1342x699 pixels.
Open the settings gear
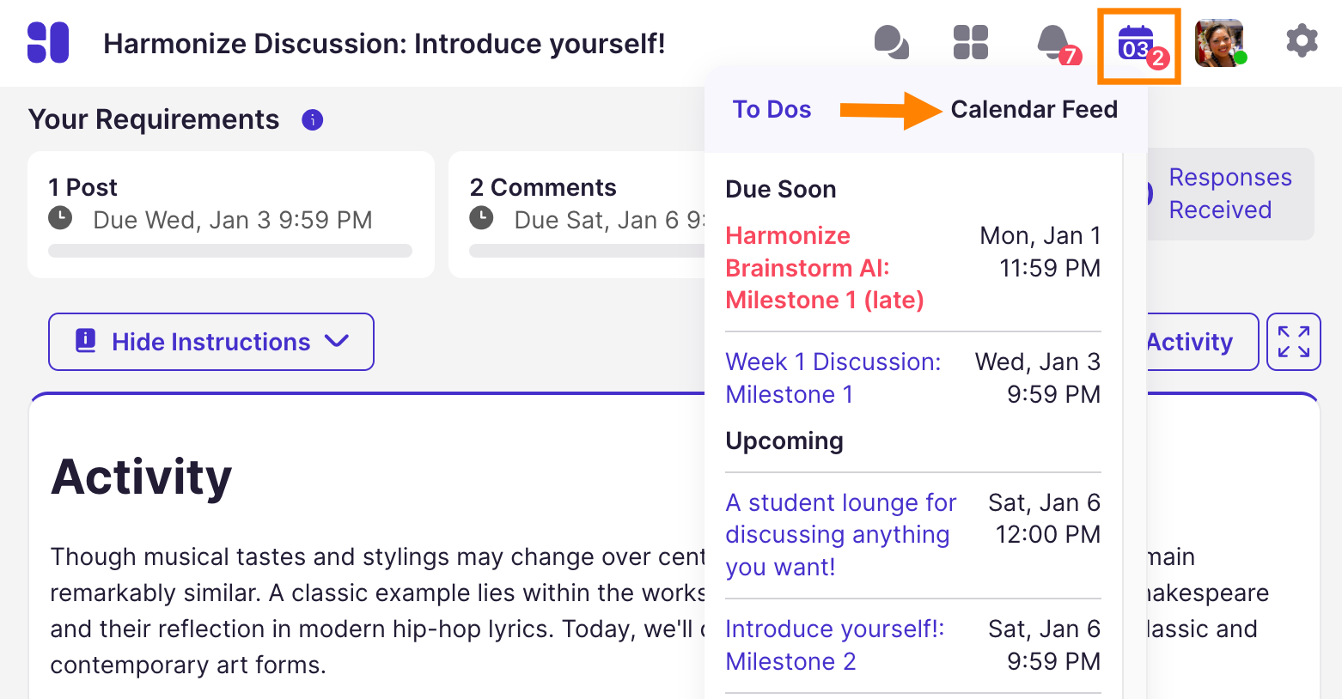coord(1302,40)
